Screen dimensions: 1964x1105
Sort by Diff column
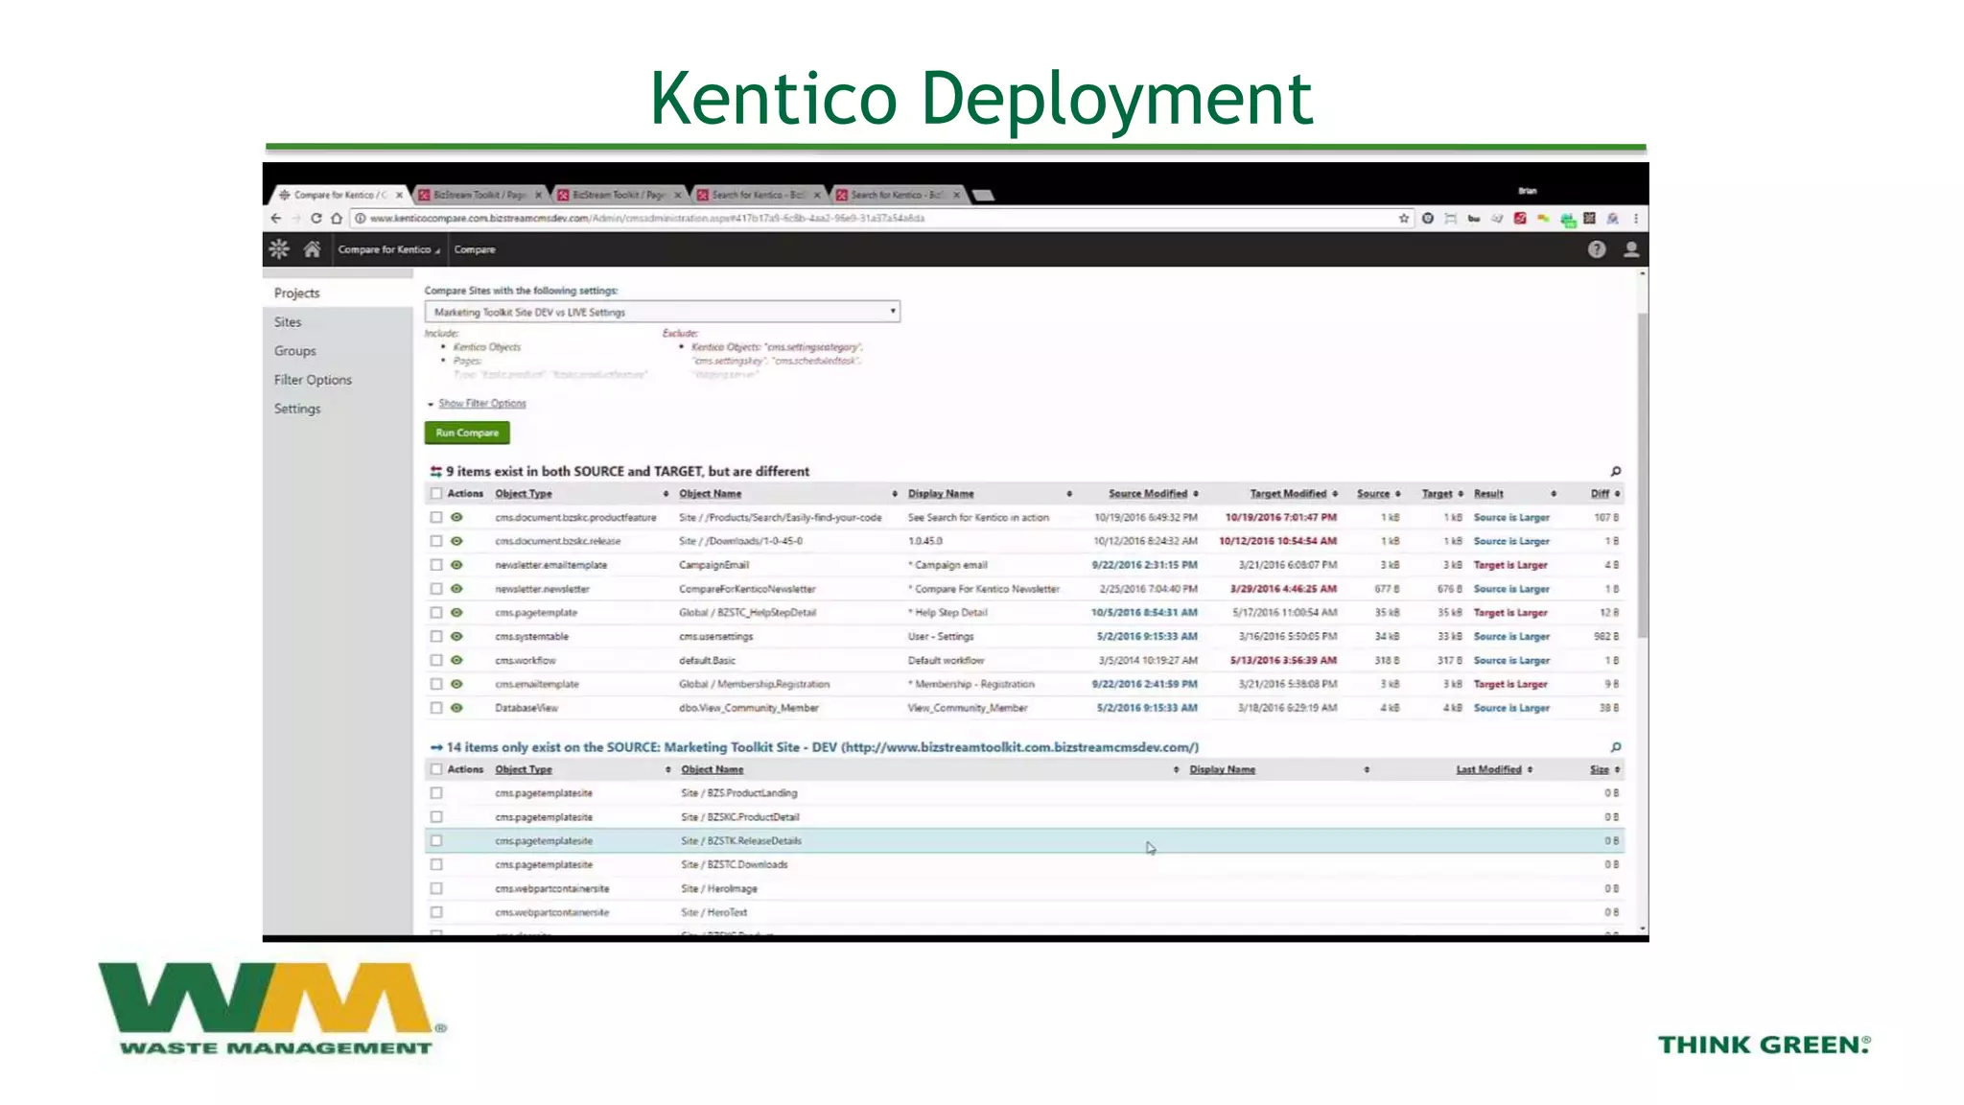[x=1600, y=494]
